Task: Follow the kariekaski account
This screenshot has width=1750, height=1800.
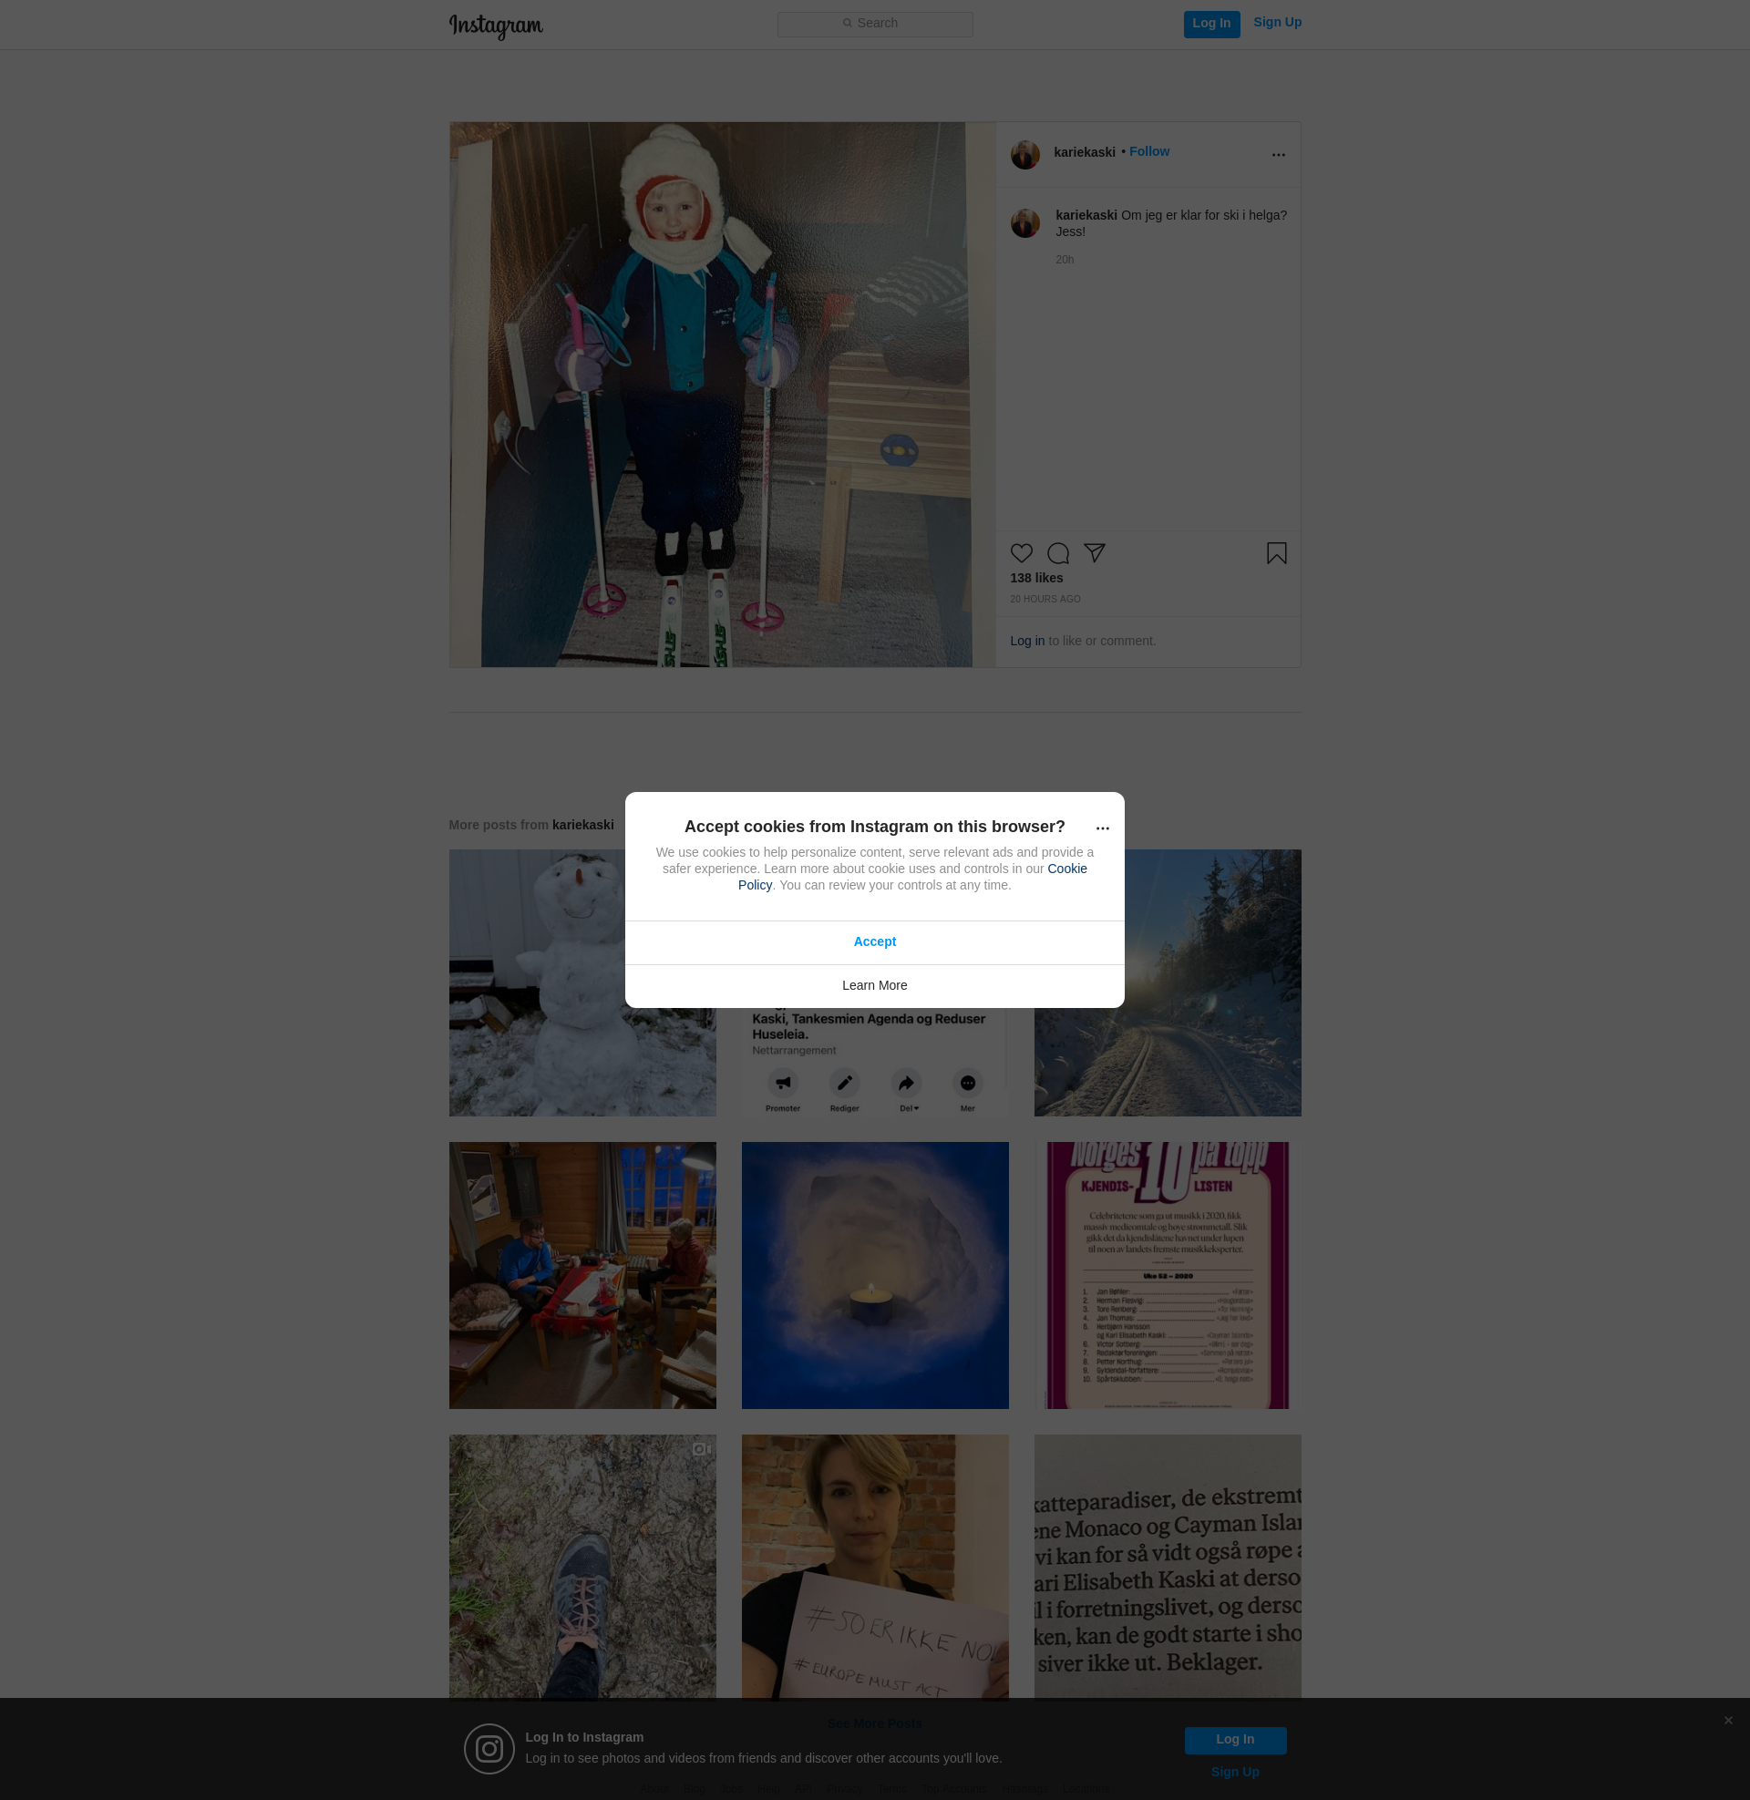Action: coord(1149,151)
